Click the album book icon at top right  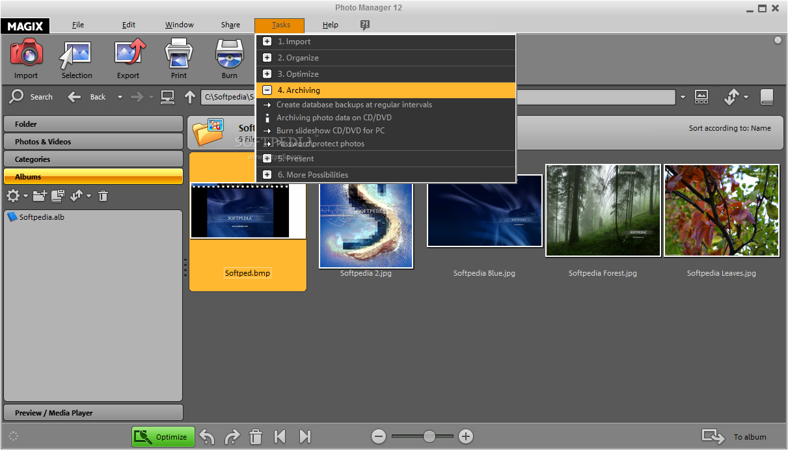tap(767, 97)
